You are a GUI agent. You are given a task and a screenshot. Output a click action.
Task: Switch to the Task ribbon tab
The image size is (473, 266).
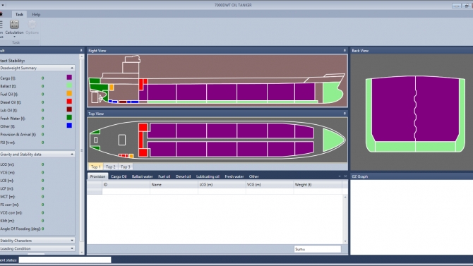pyautogui.click(x=19, y=15)
